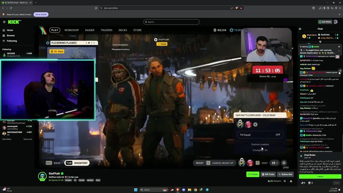The width and height of the screenshot is (343, 193).
Task: Open squad members icon showing 3
Action: (x=275, y=163)
